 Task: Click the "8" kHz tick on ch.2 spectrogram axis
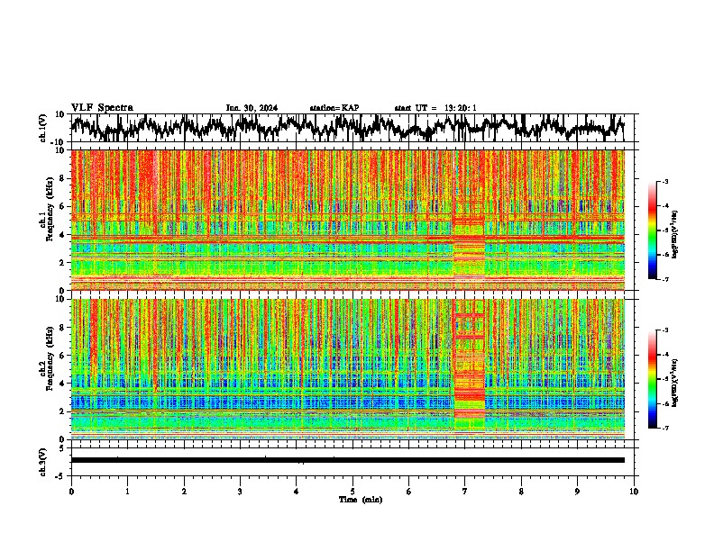point(62,328)
